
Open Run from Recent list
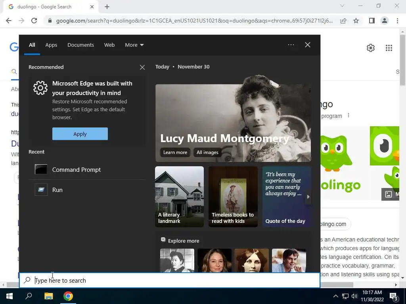pos(87,190)
